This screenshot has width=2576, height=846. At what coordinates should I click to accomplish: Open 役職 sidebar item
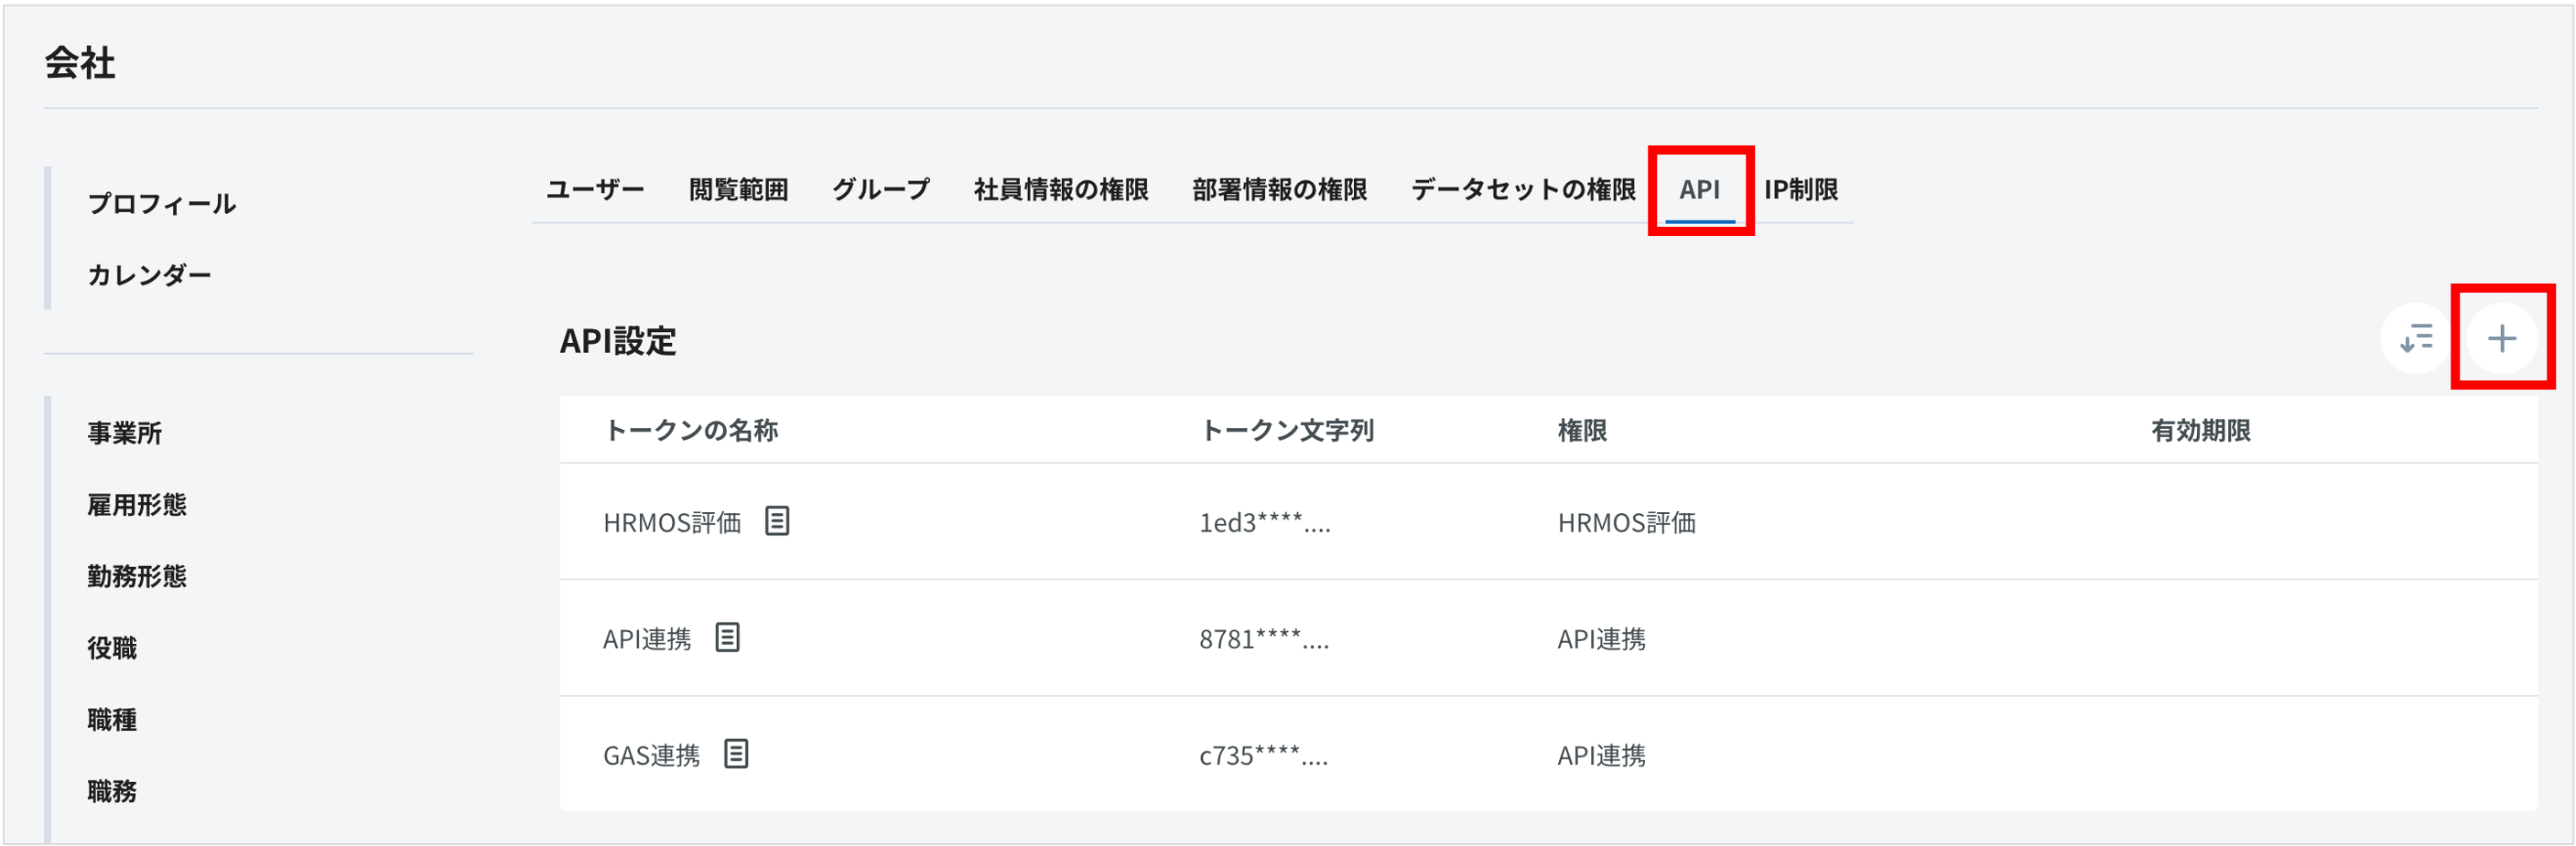(x=112, y=649)
